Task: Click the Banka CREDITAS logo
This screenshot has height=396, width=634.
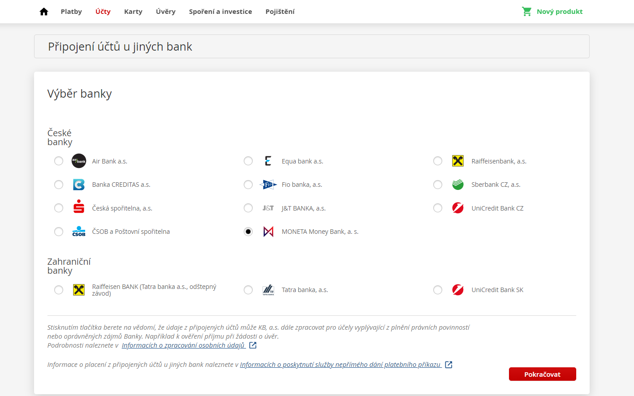Action: pos(79,185)
